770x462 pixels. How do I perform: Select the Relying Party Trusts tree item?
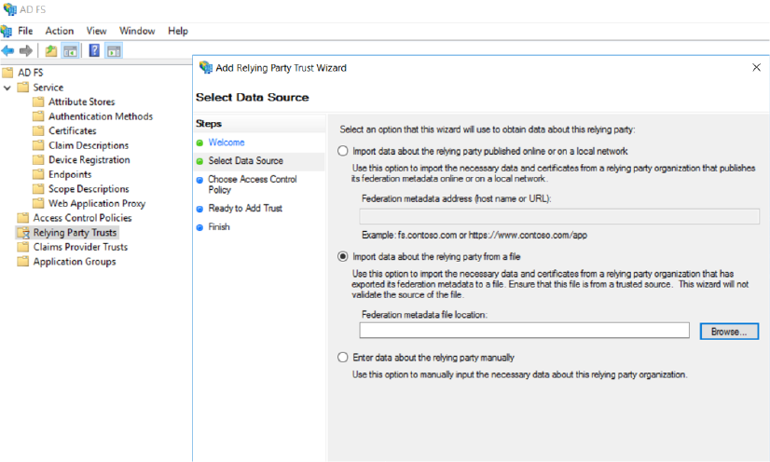click(x=75, y=233)
